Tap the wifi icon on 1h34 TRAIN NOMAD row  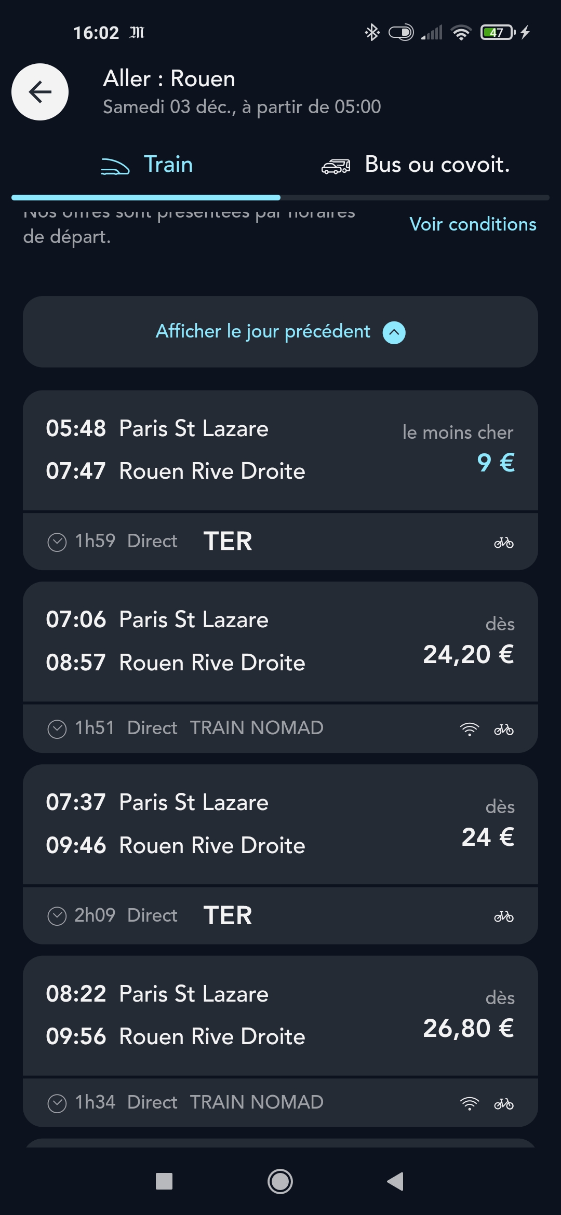470,1103
